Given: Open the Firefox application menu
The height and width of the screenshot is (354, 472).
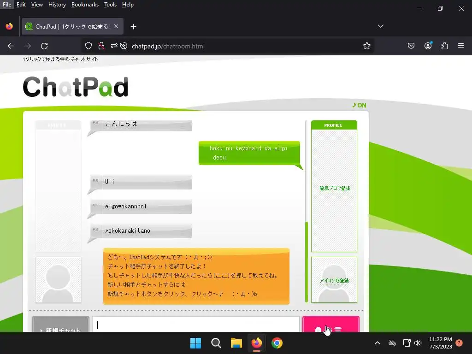Looking at the screenshot, I should tap(461, 46).
